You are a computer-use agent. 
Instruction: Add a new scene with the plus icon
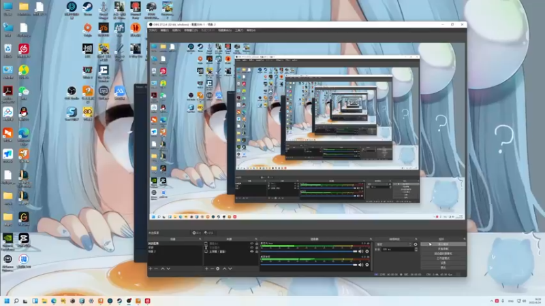[151, 269]
